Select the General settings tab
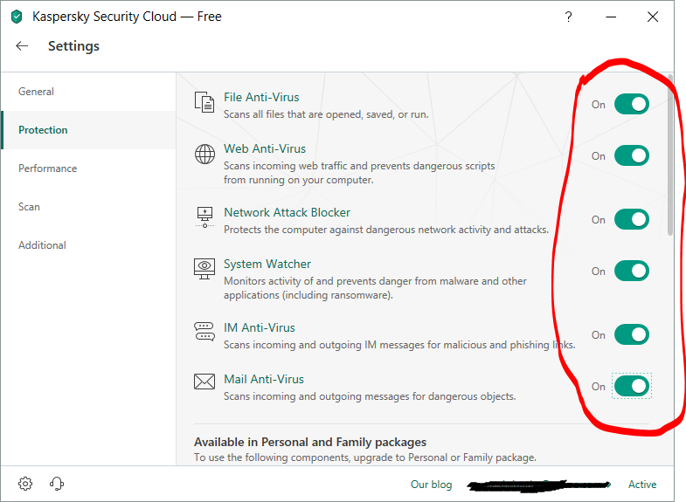Image resolution: width=686 pixels, height=502 pixels. click(37, 92)
